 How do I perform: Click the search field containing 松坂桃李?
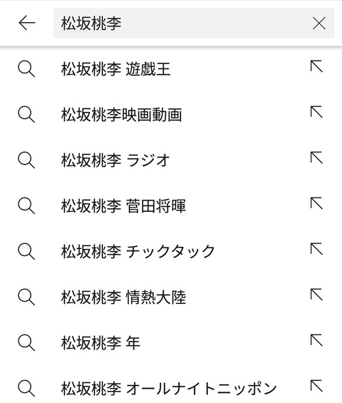click(x=194, y=23)
